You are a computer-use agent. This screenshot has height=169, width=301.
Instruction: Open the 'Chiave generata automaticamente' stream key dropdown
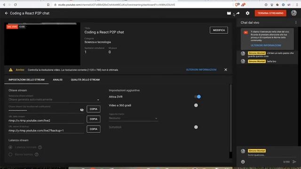tap(54, 100)
